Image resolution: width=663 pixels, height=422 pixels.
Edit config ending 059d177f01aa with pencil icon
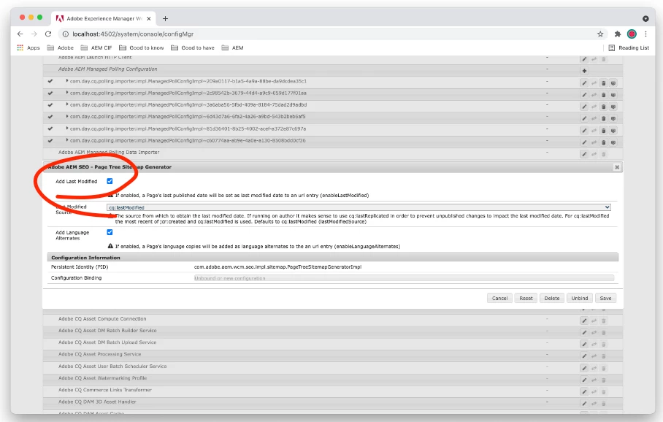tap(584, 95)
